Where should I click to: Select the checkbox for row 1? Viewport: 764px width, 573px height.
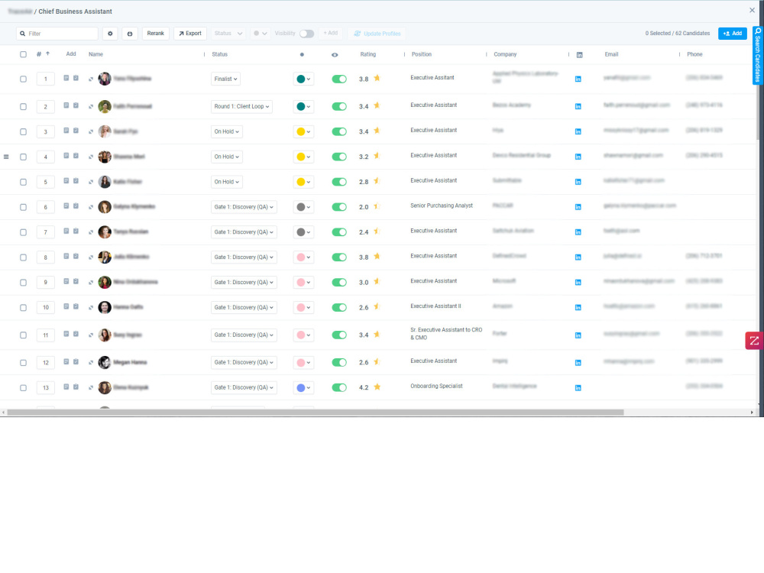pyautogui.click(x=23, y=79)
